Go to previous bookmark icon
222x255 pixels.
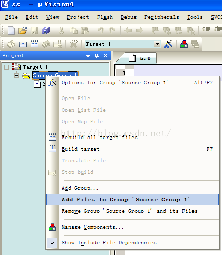click(x=167, y=31)
